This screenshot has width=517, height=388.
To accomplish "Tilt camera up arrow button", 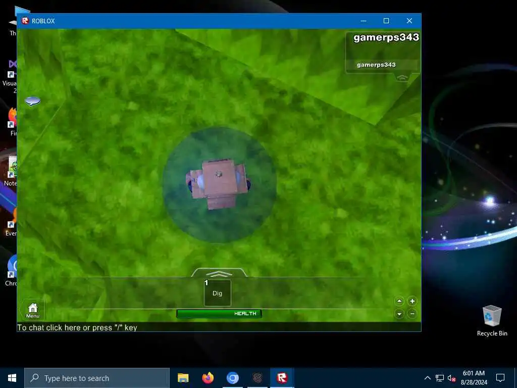I will click(399, 301).
